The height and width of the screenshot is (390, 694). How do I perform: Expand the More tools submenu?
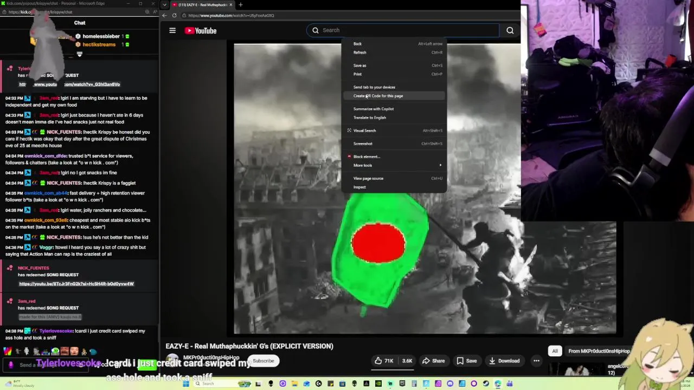tap(394, 165)
